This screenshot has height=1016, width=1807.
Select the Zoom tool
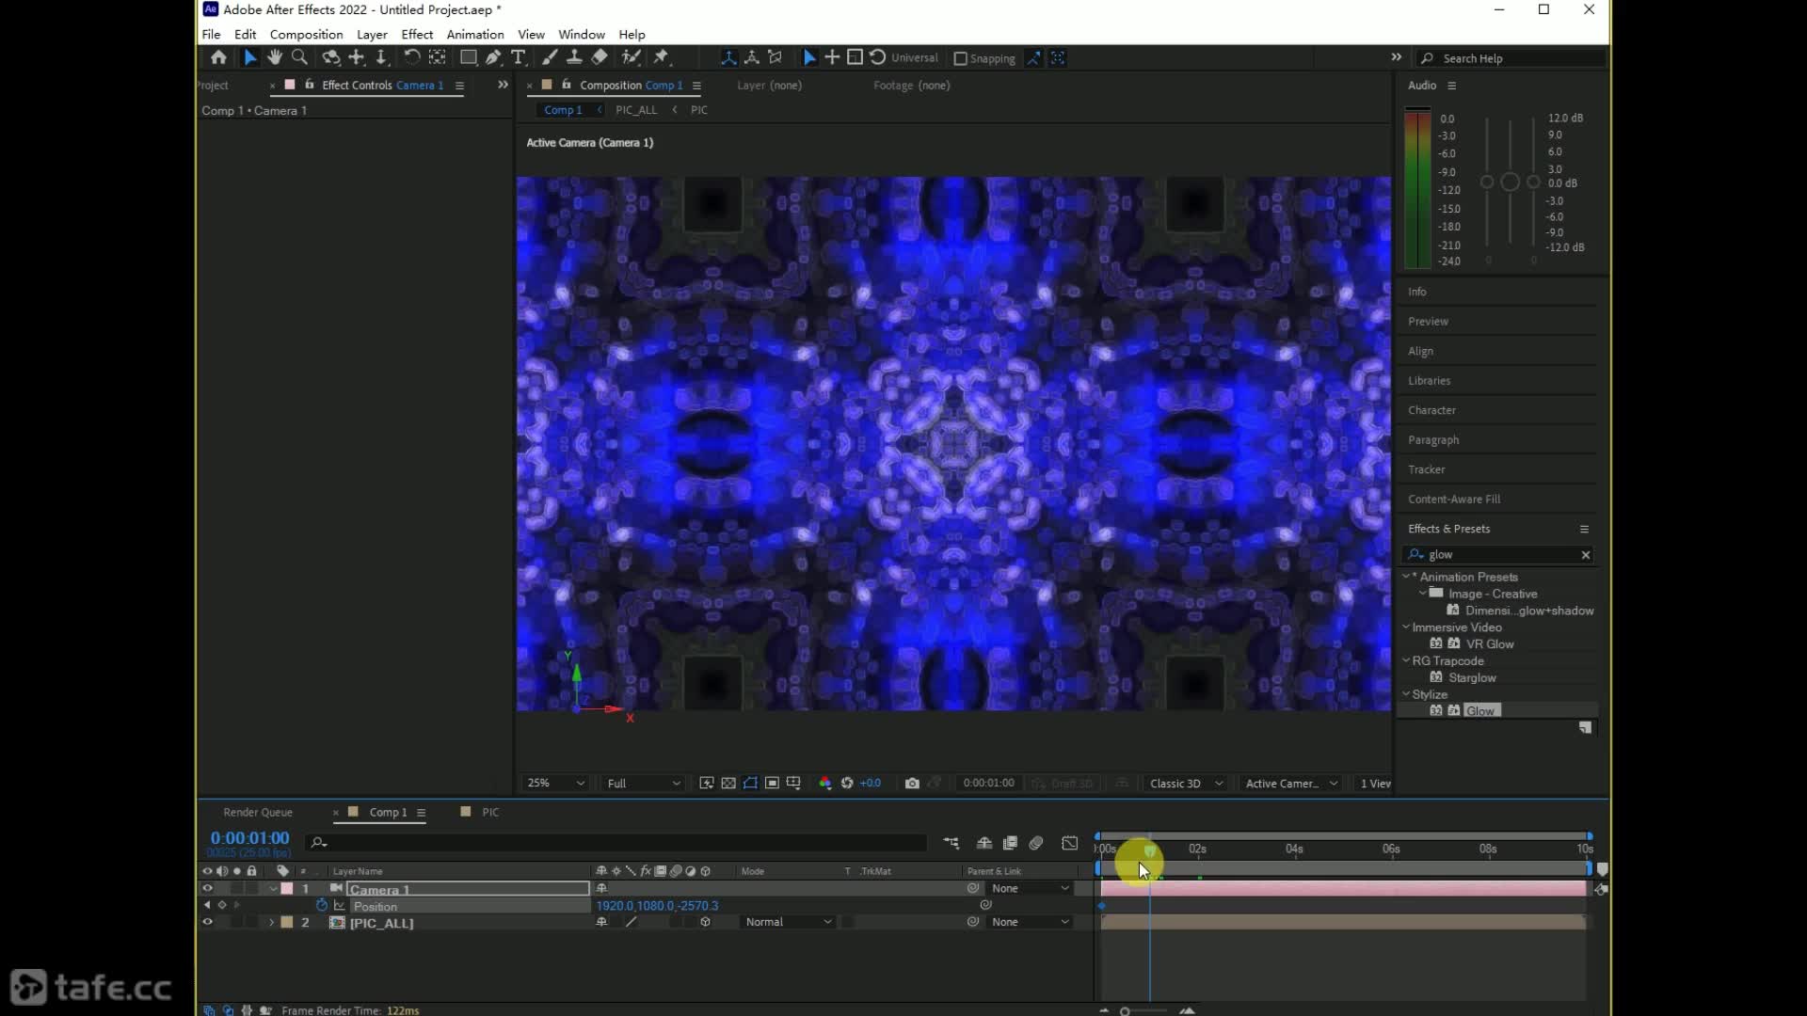[x=299, y=57]
